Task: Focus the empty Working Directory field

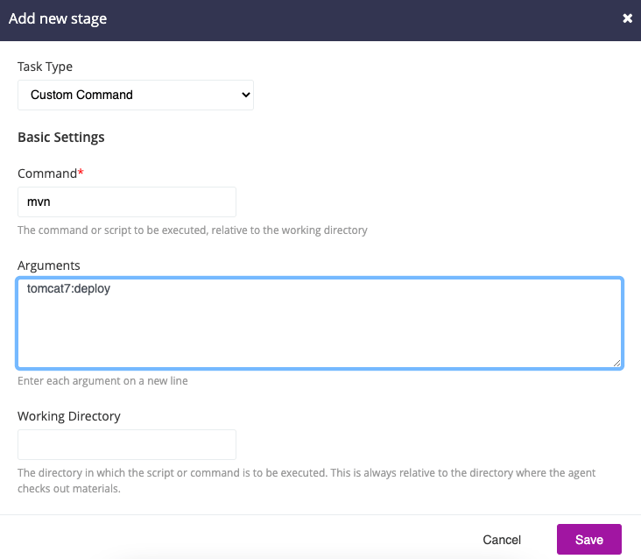Action: tap(127, 444)
